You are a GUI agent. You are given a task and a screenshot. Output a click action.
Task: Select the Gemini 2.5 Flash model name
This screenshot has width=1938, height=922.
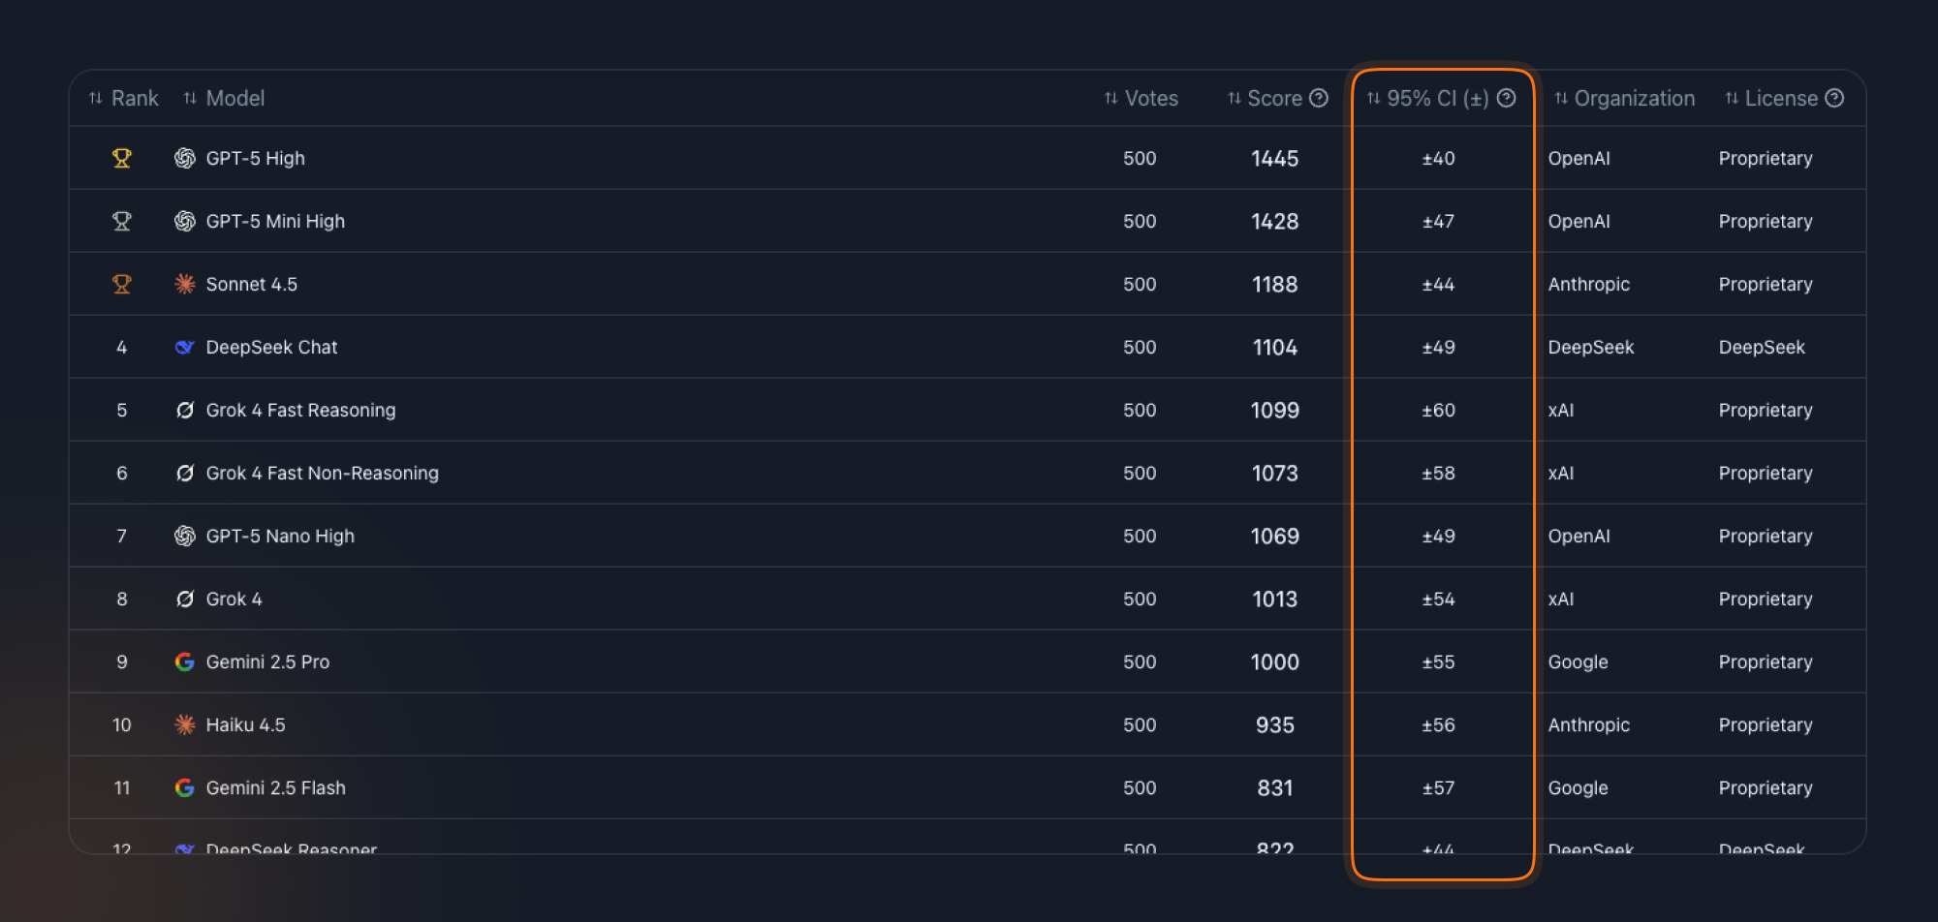tap(275, 787)
